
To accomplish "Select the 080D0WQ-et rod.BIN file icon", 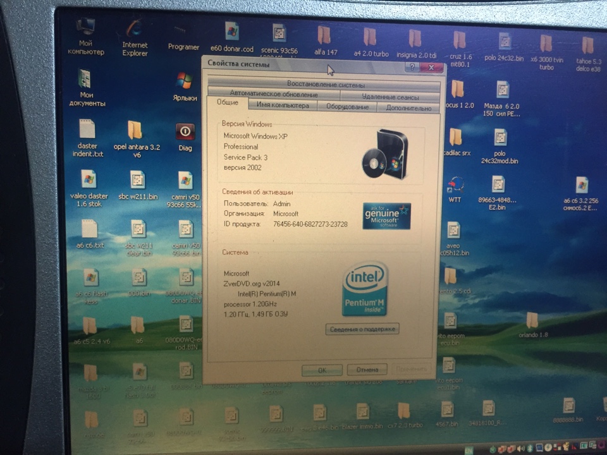I will click(x=186, y=325).
